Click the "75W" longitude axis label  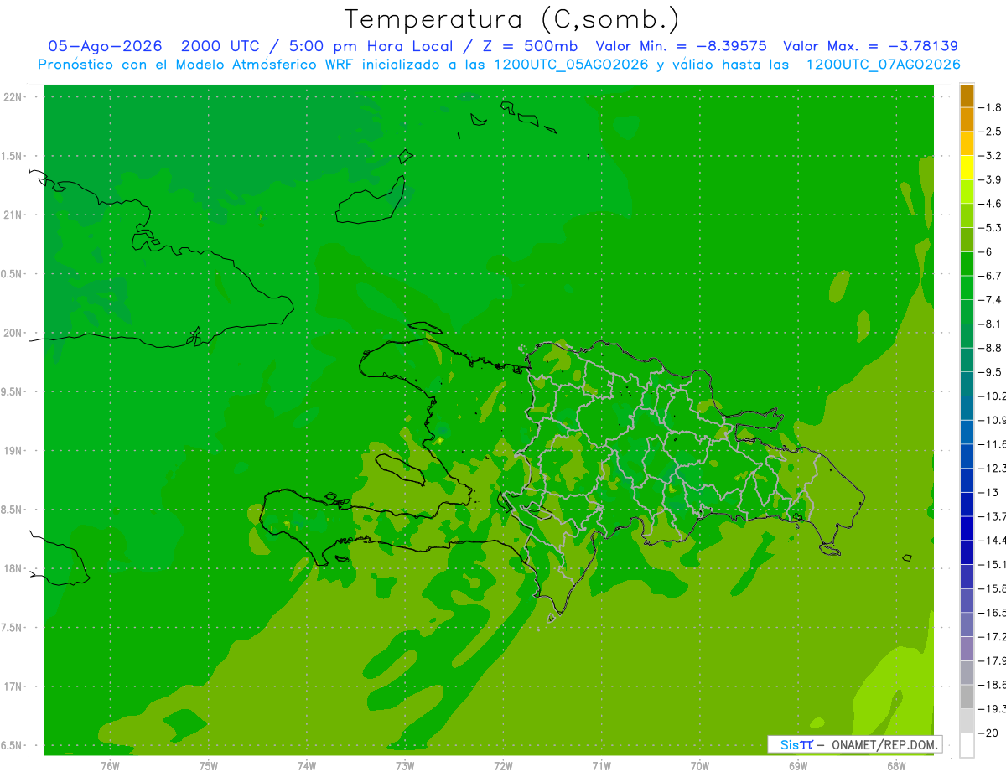pos(208,766)
